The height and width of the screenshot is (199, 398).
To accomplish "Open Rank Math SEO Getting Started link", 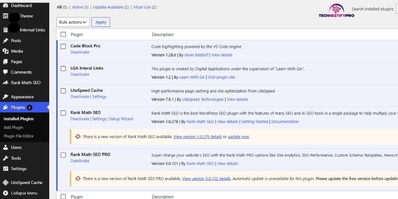I will 255,121.
